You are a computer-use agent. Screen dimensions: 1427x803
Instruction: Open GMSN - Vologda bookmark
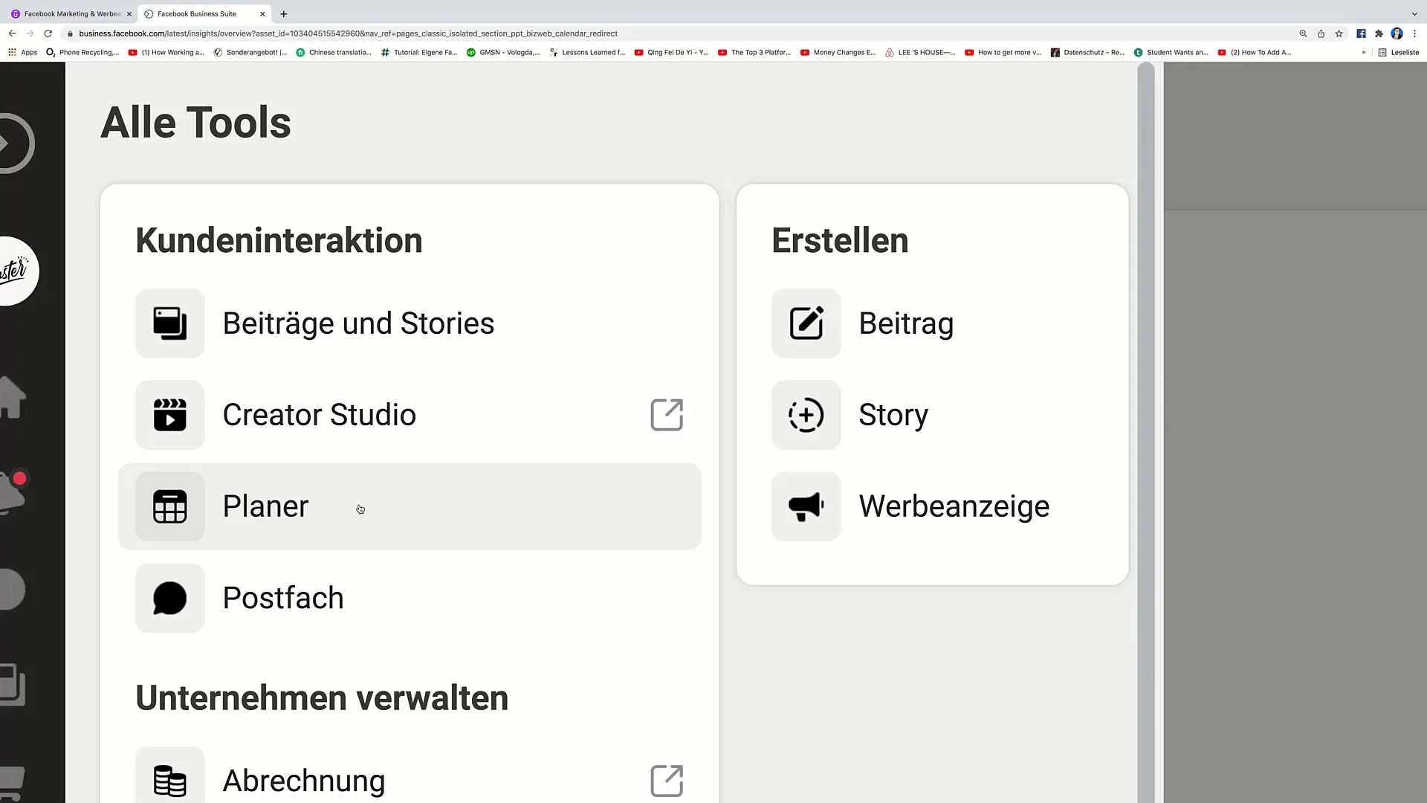point(503,52)
